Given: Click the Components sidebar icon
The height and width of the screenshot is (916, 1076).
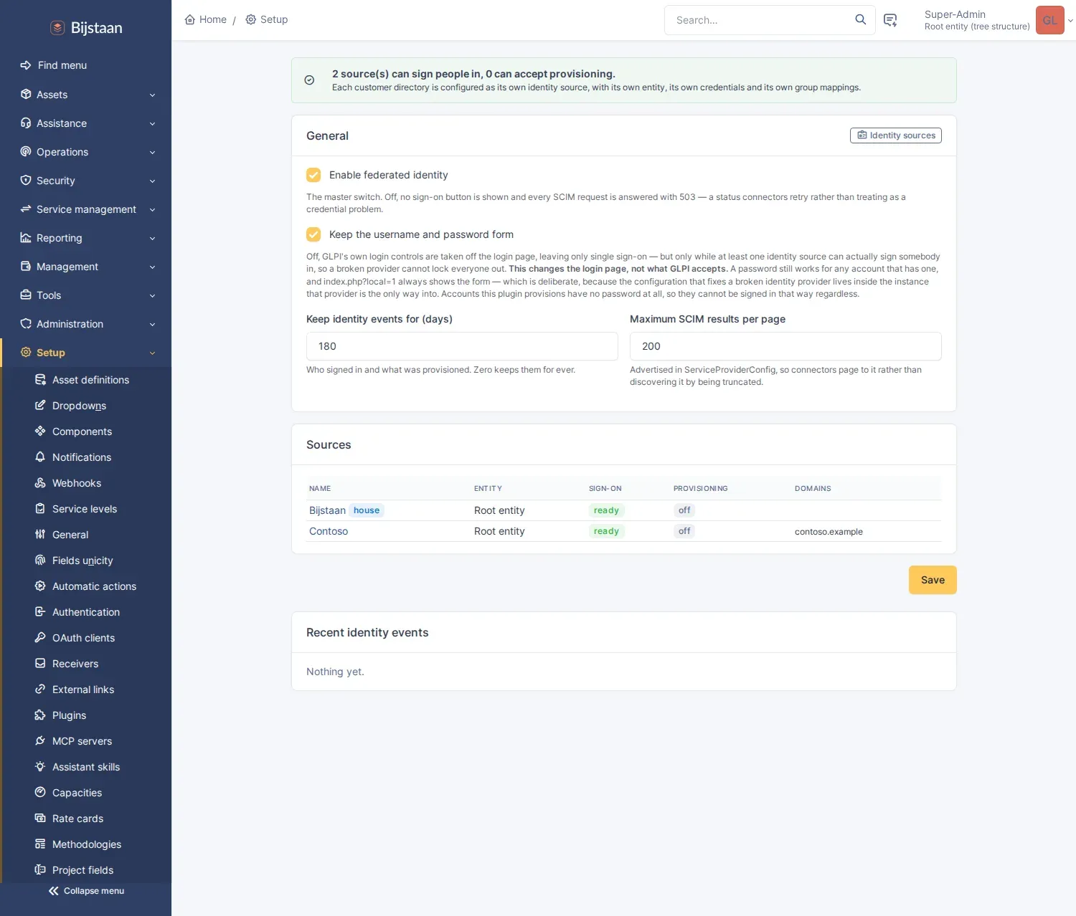Looking at the screenshot, I should click(x=40, y=431).
